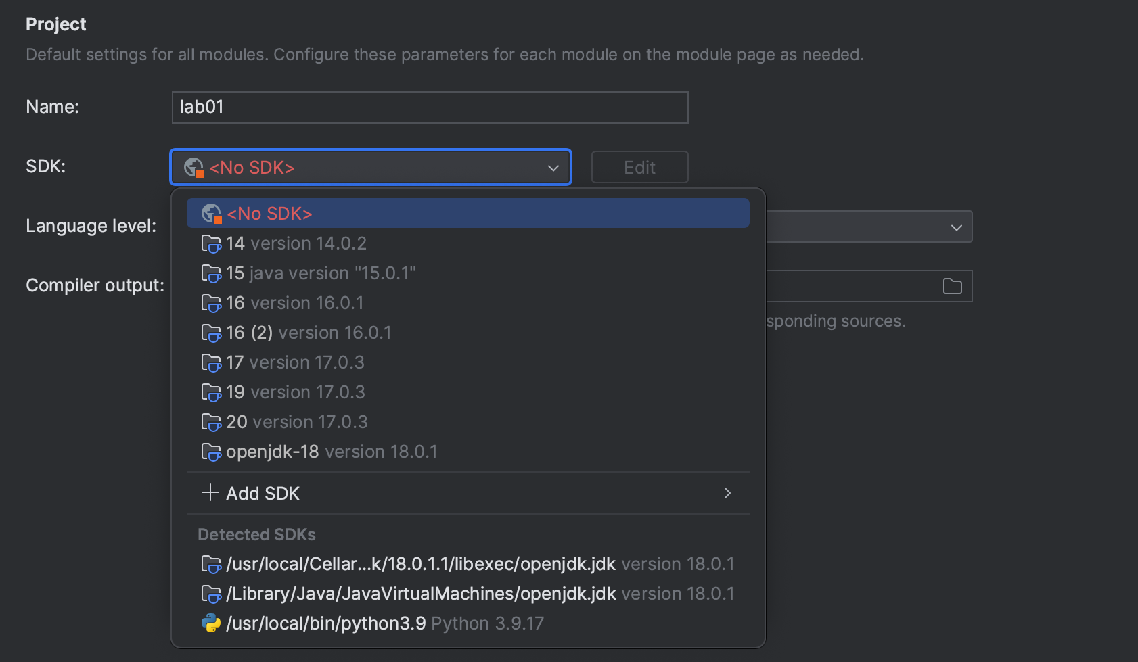Click the folder icon in Compiler output field
This screenshot has height=662, width=1138.
952,285
